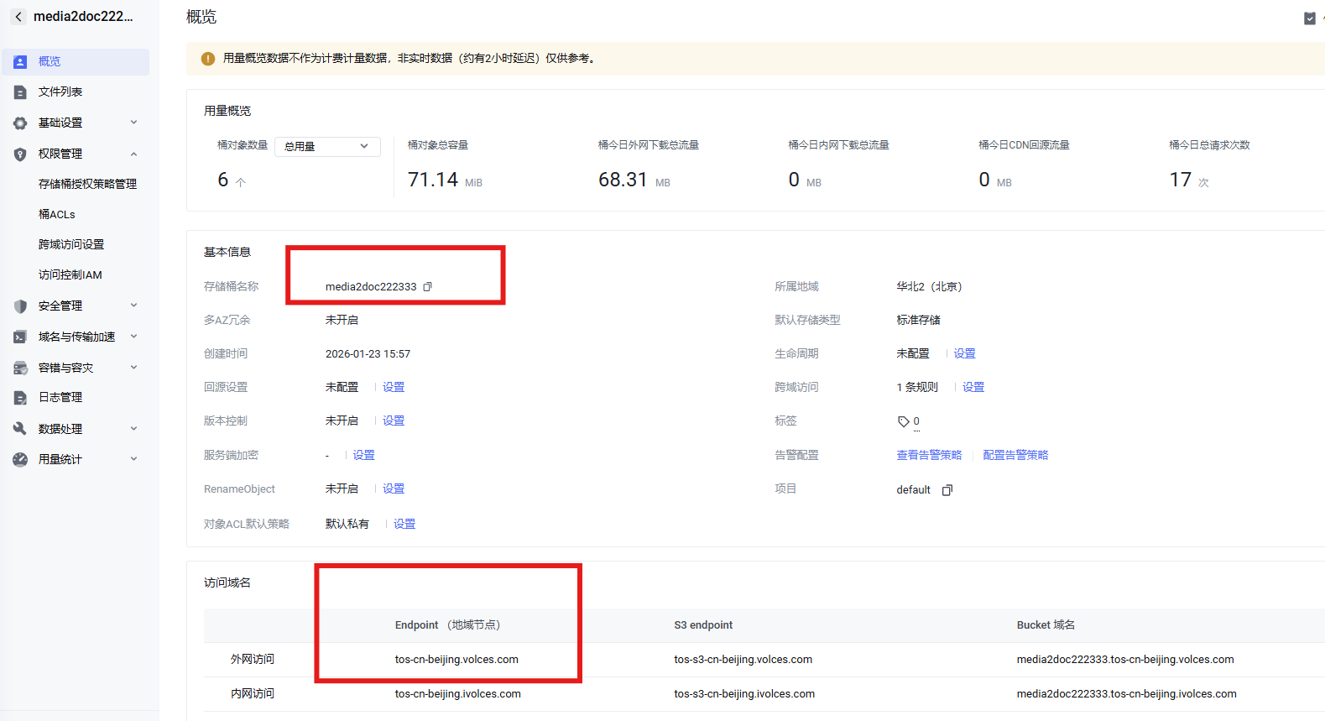Select media2doc222333.tos-cn-beijing.volces.com bucket domain
1325x721 pixels.
click(x=1125, y=660)
